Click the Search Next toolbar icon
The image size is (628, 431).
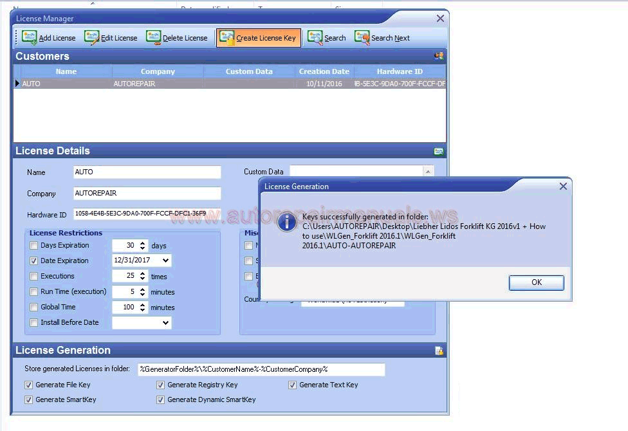pyautogui.click(x=362, y=37)
